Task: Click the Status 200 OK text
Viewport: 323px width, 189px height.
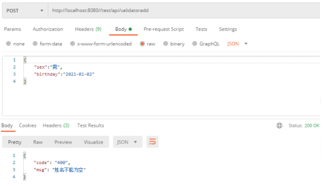Action: click(304, 126)
